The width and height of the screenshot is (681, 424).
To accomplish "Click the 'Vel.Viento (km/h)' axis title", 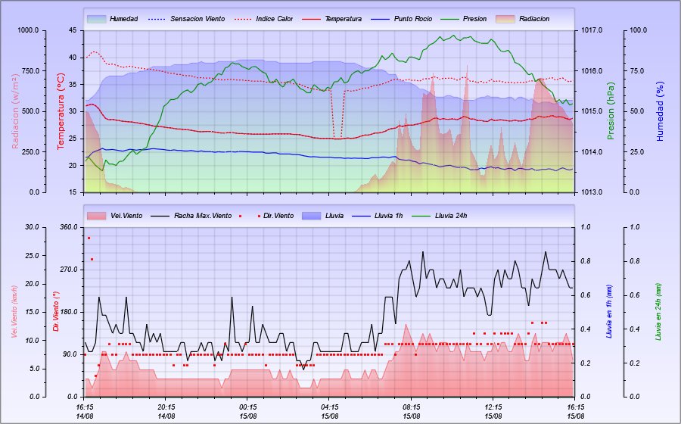I will click(14, 312).
